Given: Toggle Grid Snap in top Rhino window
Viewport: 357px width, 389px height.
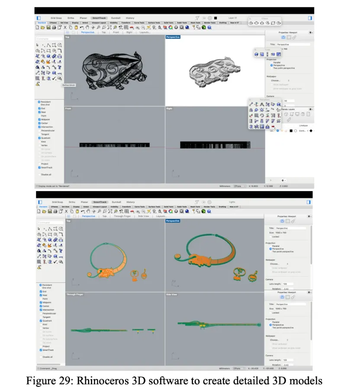Looking at the screenshot, I should pos(56,18).
